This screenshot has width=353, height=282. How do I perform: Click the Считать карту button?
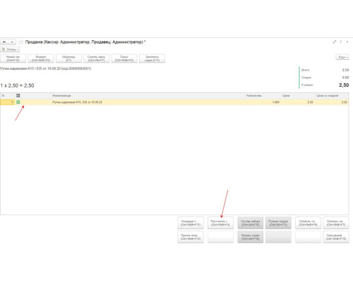(x=97, y=59)
